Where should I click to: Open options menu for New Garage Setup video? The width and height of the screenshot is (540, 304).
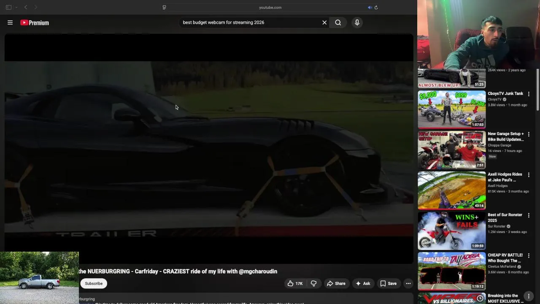point(529,135)
